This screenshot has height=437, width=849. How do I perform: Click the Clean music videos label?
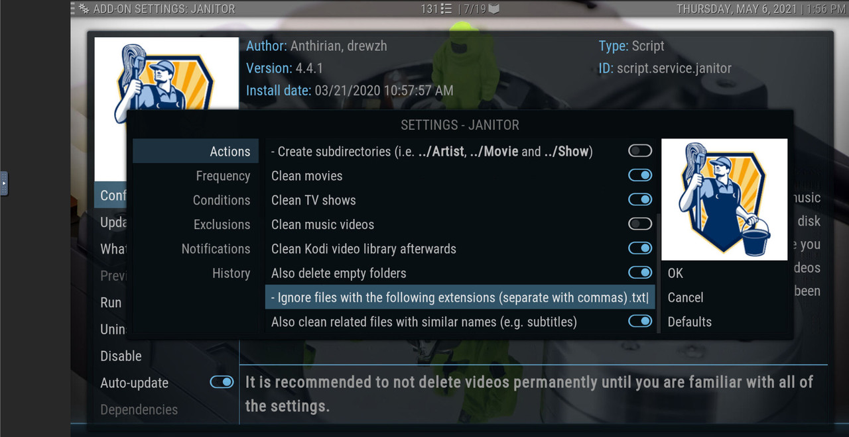tap(323, 224)
